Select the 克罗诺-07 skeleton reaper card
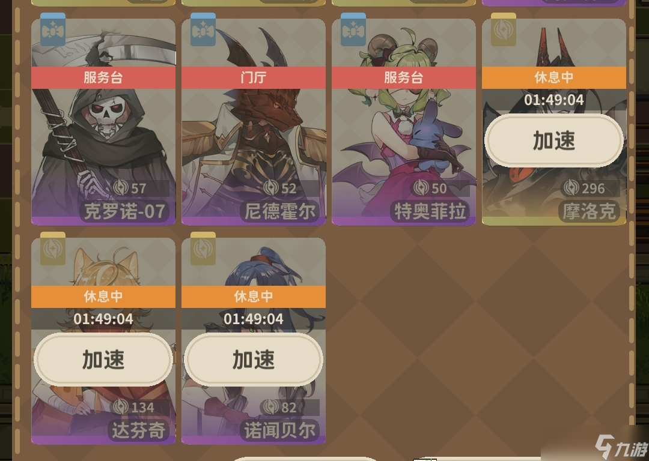This screenshot has width=649, height=461. tap(103, 122)
